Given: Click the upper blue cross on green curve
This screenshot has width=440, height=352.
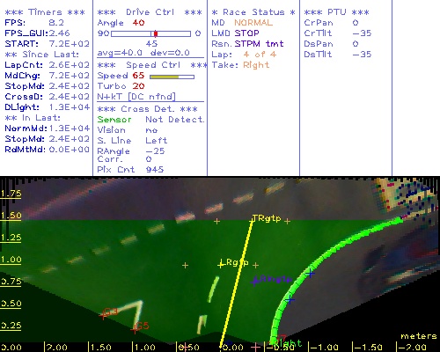Looking at the screenshot, I should click(310, 274).
